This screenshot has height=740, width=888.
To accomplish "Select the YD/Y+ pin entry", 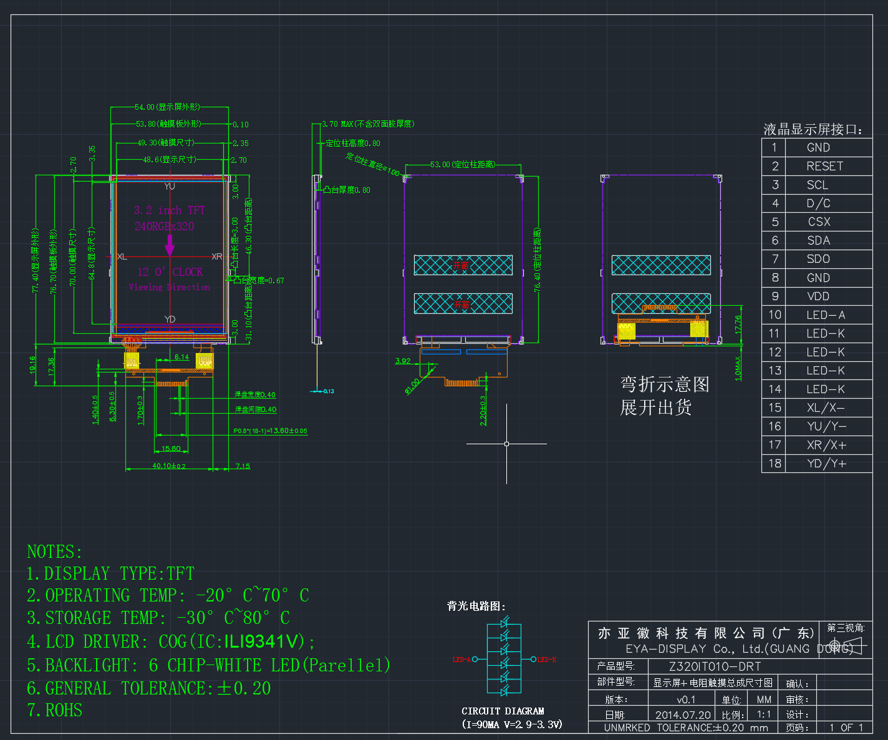I will click(826, 464).
